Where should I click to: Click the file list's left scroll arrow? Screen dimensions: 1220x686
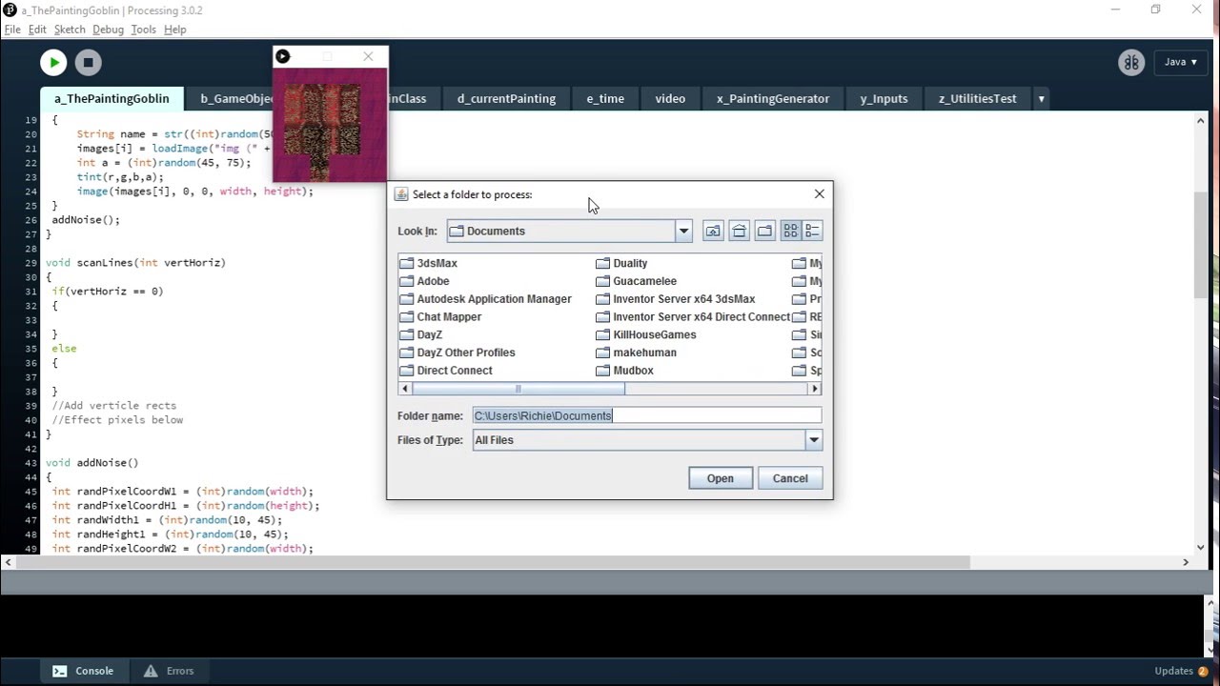[x=405, y=389]
